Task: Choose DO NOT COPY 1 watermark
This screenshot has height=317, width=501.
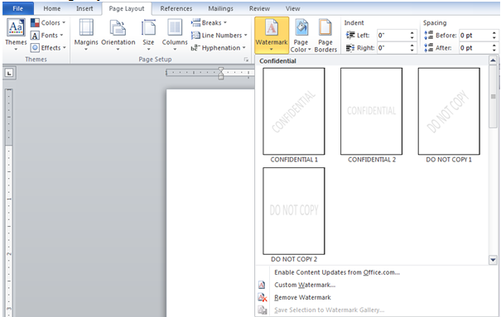Action: [449, 111]
